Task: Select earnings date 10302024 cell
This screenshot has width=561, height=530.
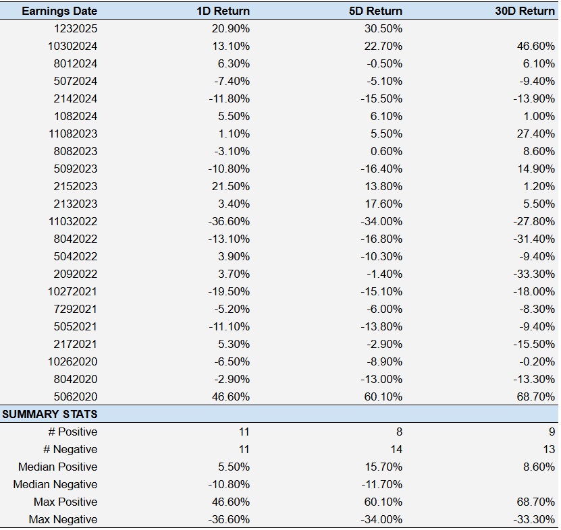Action: point(73,46)
